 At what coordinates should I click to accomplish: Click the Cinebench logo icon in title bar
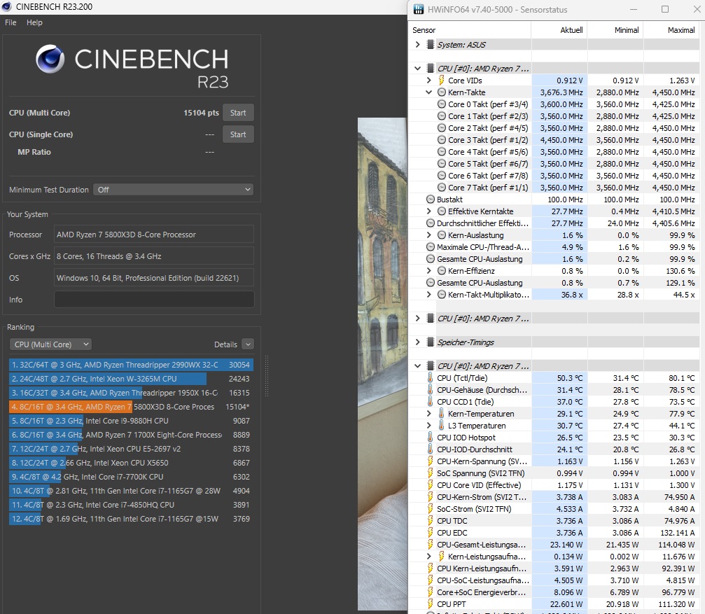(6, 6)
